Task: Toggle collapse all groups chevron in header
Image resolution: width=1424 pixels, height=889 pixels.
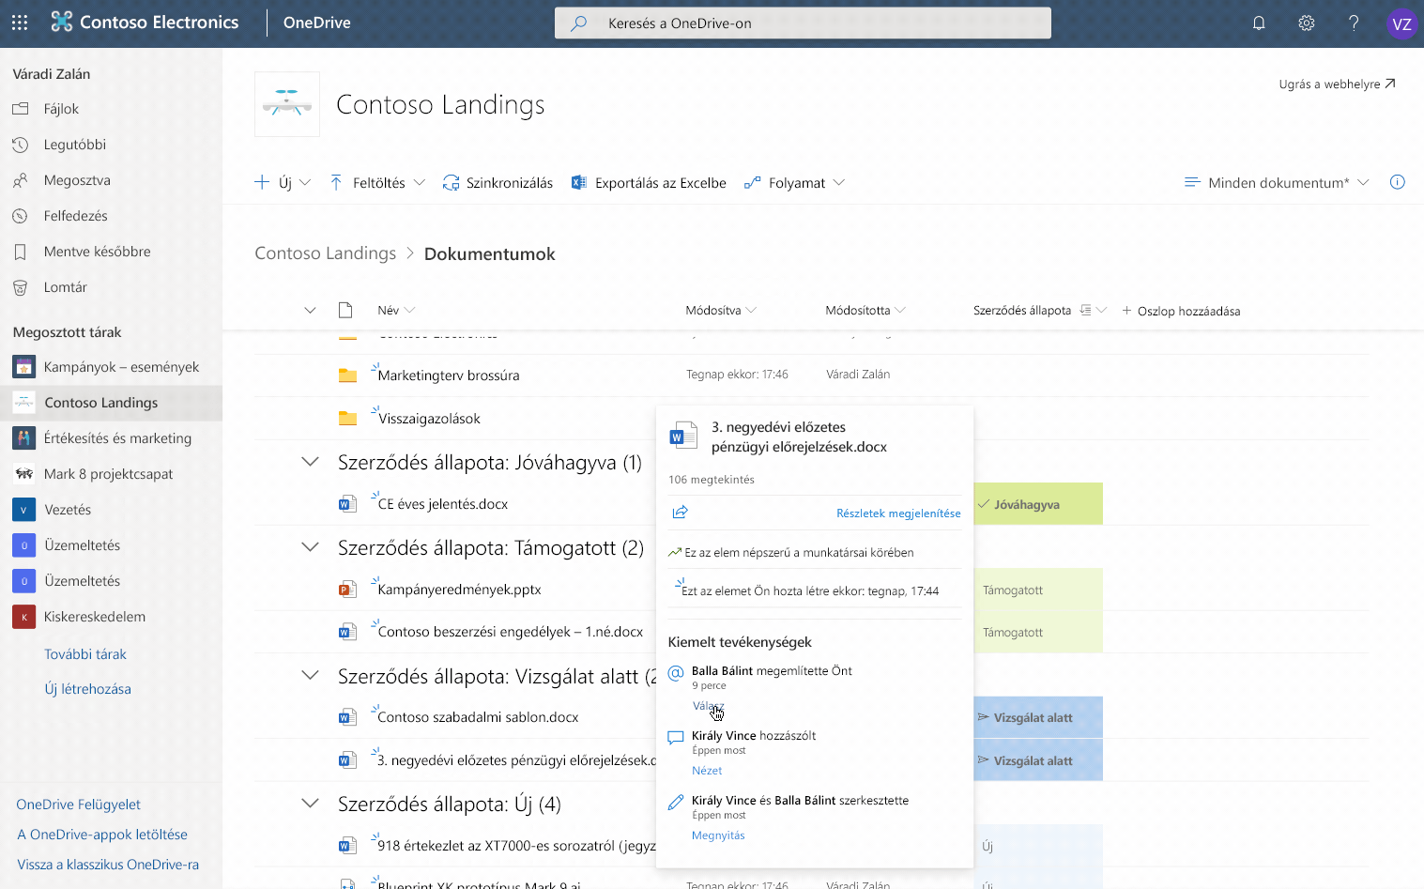Action: coord(310,311)
